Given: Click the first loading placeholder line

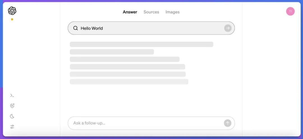Looking at the screenshot, I should point(141,44).
